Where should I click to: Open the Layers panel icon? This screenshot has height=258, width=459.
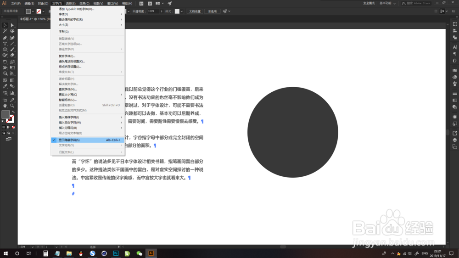pos(454,140)
